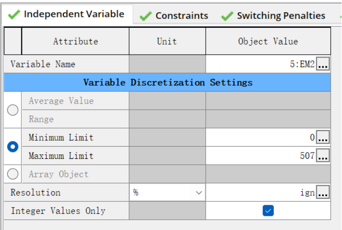Select the Average Value and Range radio button
Image resolution: width=342 pixels, height=230 pixels.
pos(13,110)
